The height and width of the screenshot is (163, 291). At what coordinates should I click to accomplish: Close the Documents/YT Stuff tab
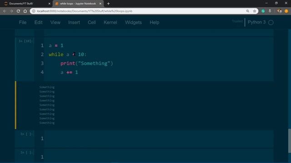(x=49, y=4)
